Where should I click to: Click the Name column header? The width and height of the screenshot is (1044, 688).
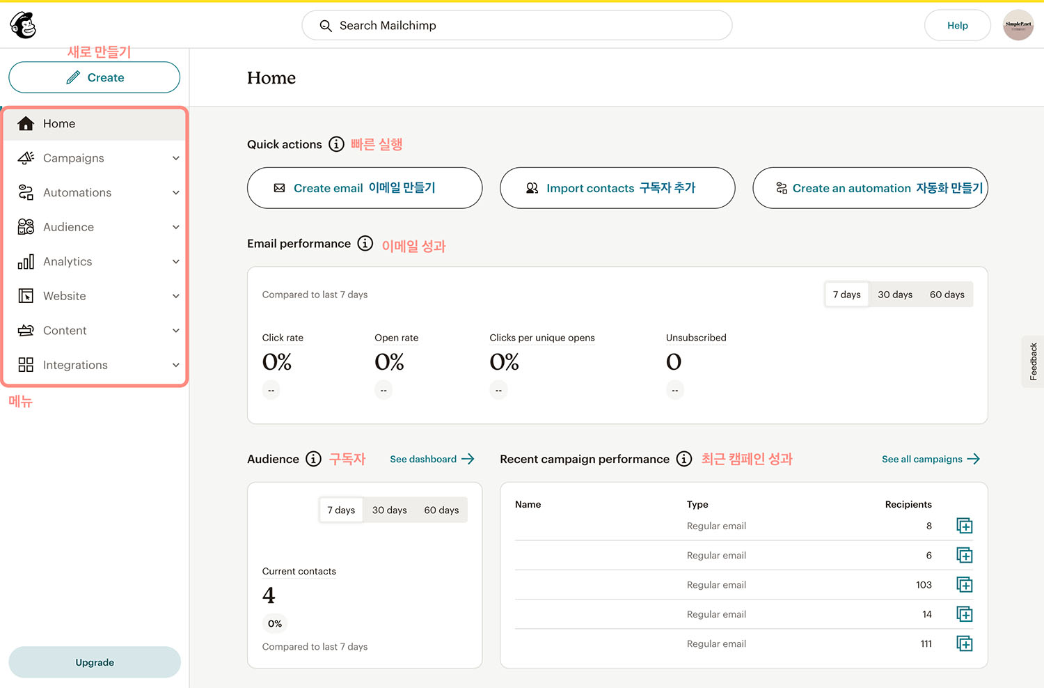528,504
